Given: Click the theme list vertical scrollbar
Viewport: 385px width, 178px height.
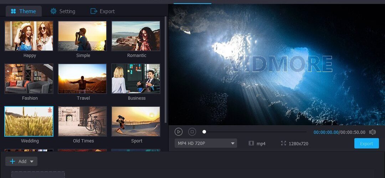Looking at the screenshot, I should 166,70.
